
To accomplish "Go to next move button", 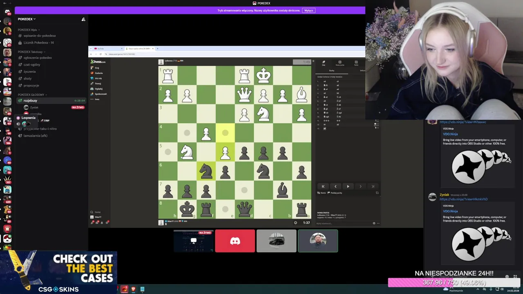I will click(x=360, y=186).
